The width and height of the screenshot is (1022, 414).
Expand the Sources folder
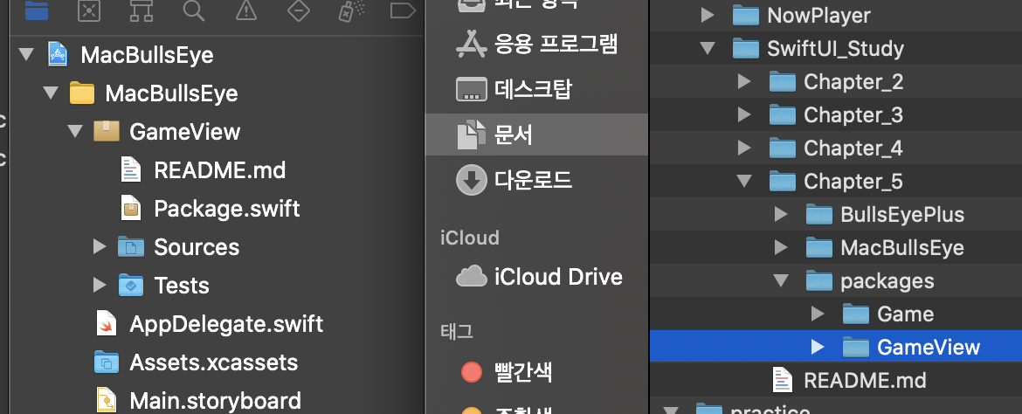click(x=99, y=247)
